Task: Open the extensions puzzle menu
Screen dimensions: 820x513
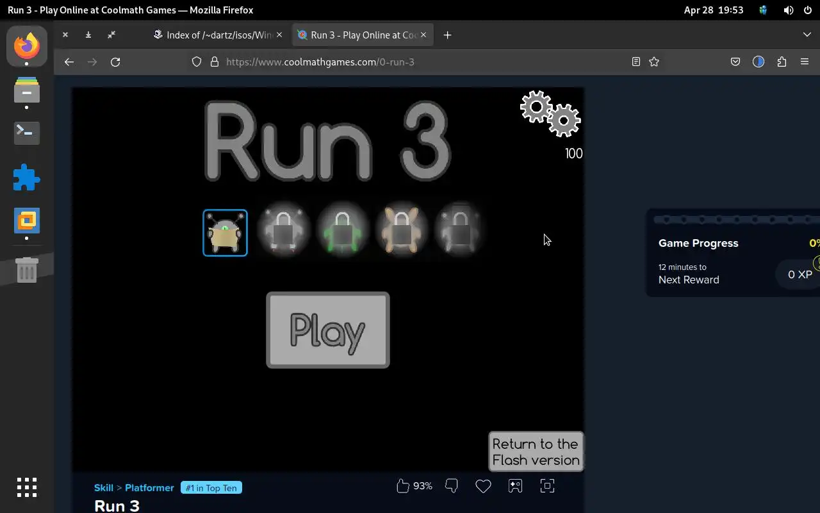Action: click(782, 62)
